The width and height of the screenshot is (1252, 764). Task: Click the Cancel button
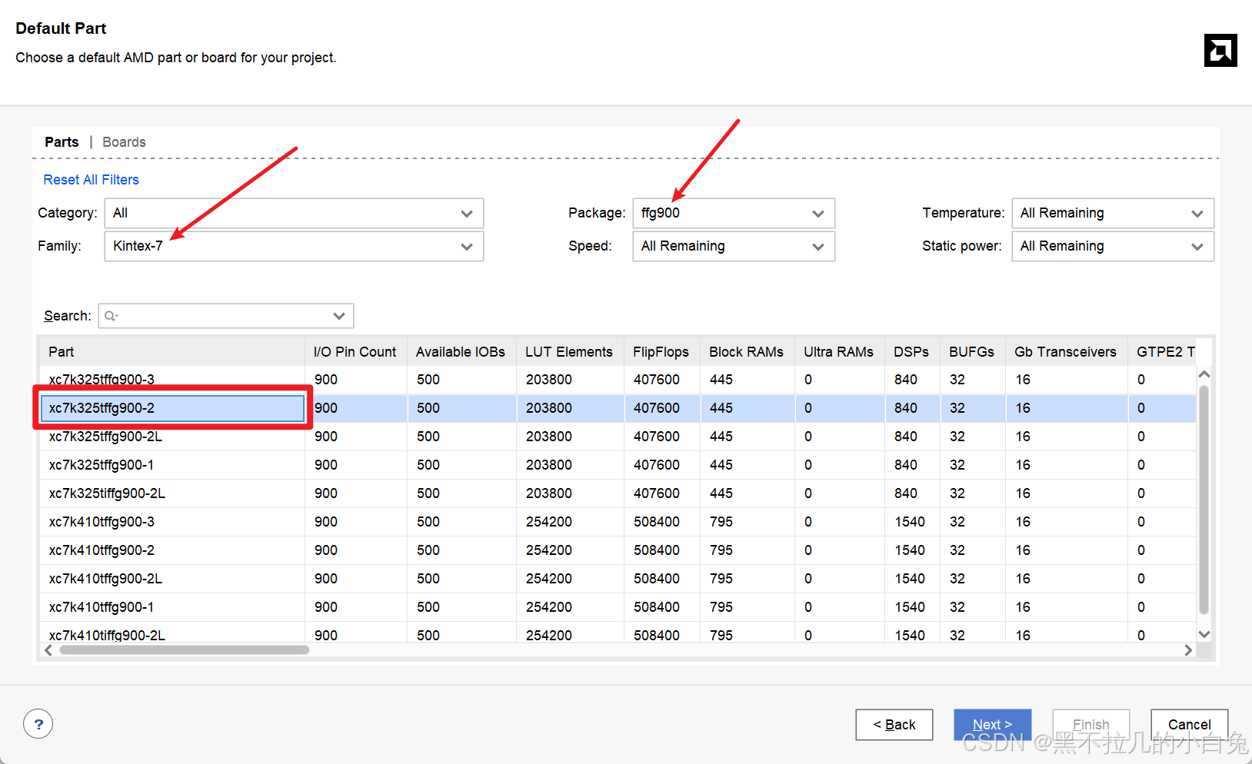[1190, 725]
